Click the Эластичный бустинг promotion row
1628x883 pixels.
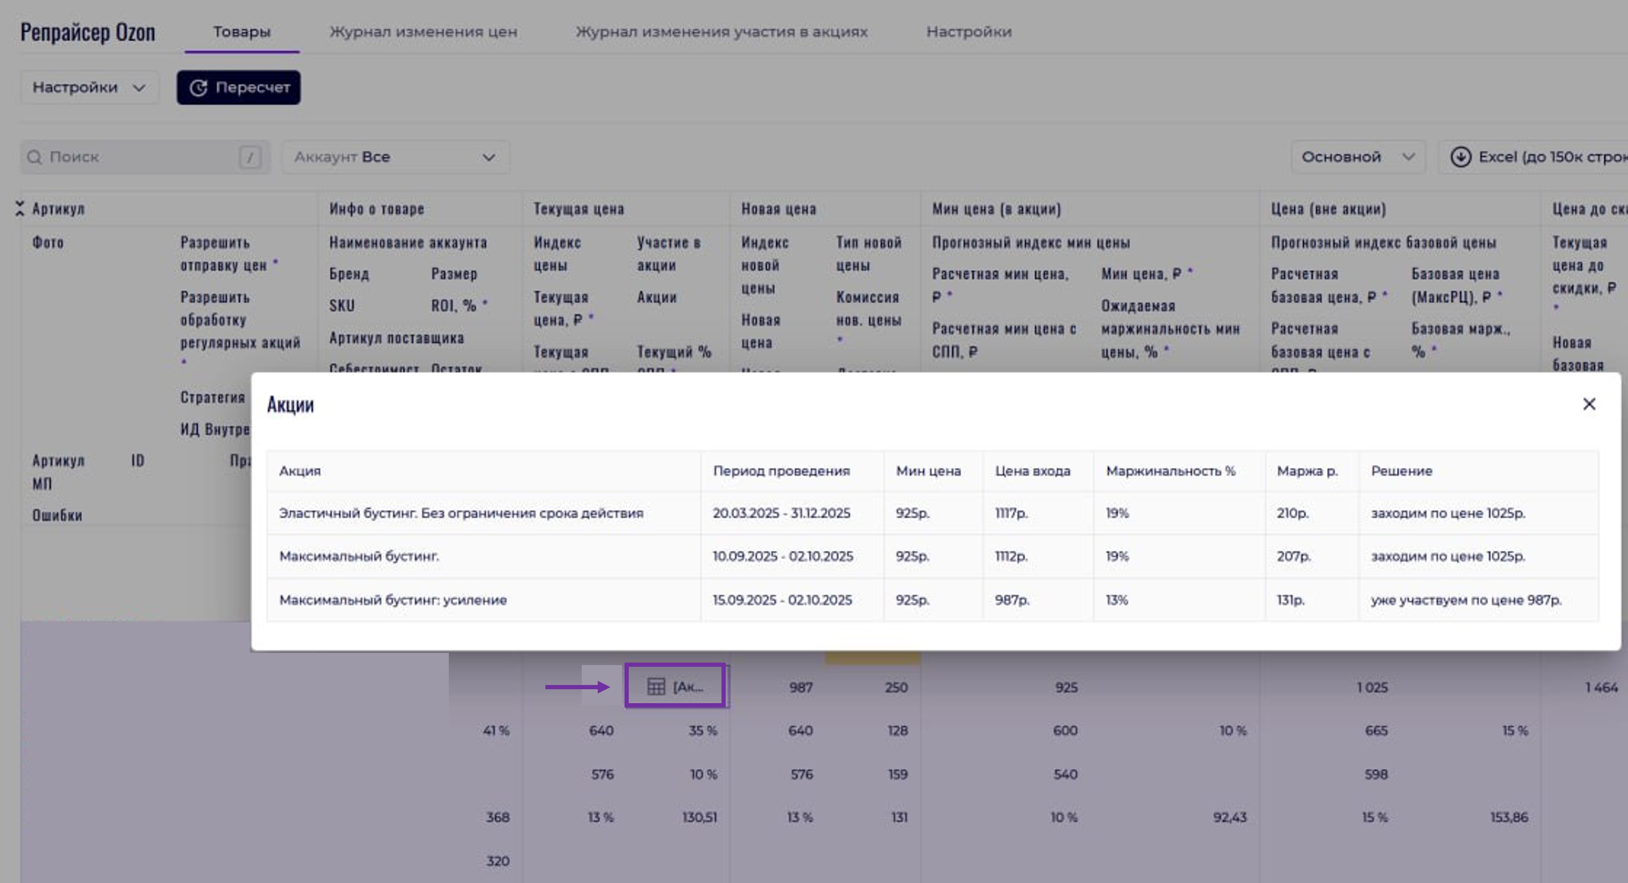(461, 513)
